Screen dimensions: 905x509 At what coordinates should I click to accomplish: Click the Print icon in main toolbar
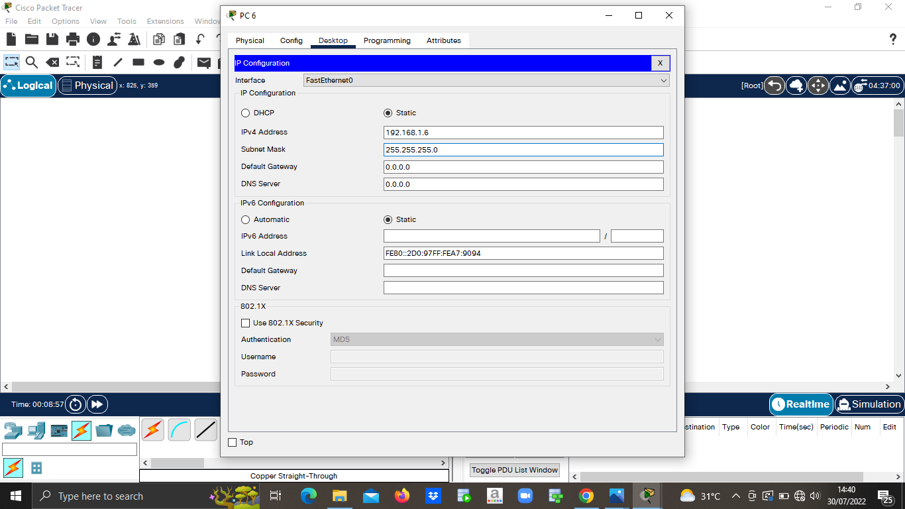pos(73,39)
